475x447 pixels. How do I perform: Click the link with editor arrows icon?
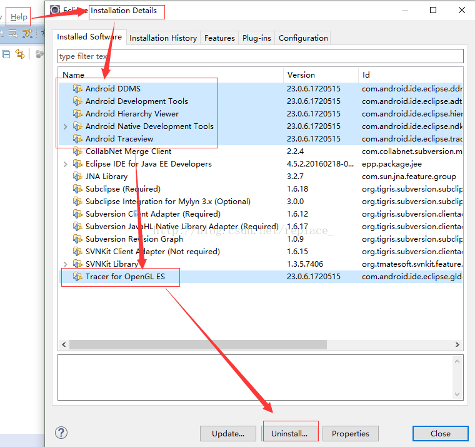[x=20, y=54]
